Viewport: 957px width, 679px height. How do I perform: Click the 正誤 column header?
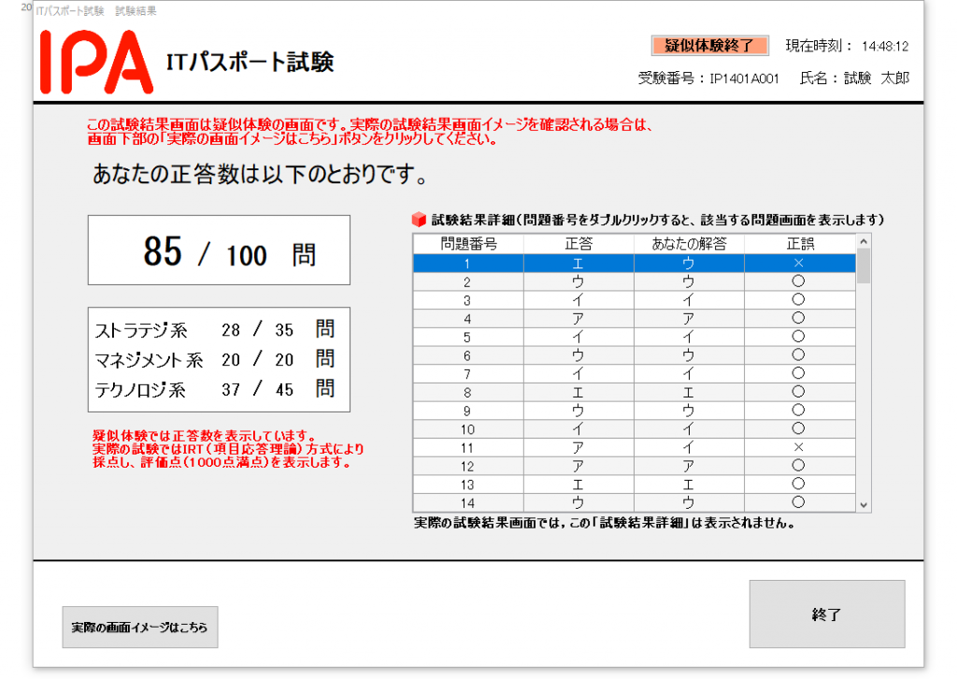coord(800,243)
